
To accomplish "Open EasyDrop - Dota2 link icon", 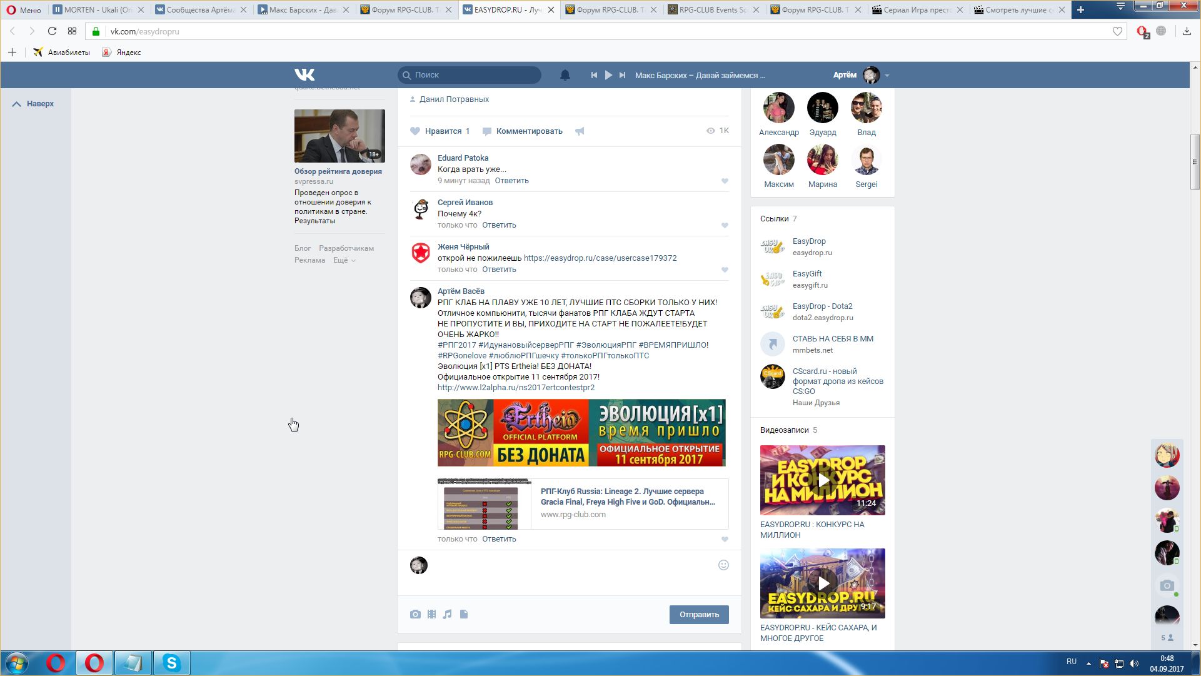I will [x=772, y=311].
